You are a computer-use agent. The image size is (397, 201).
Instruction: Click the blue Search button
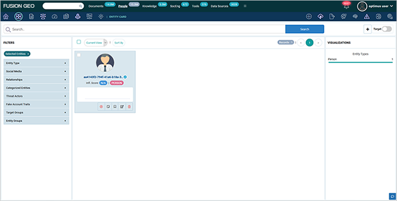click(305, 29)
